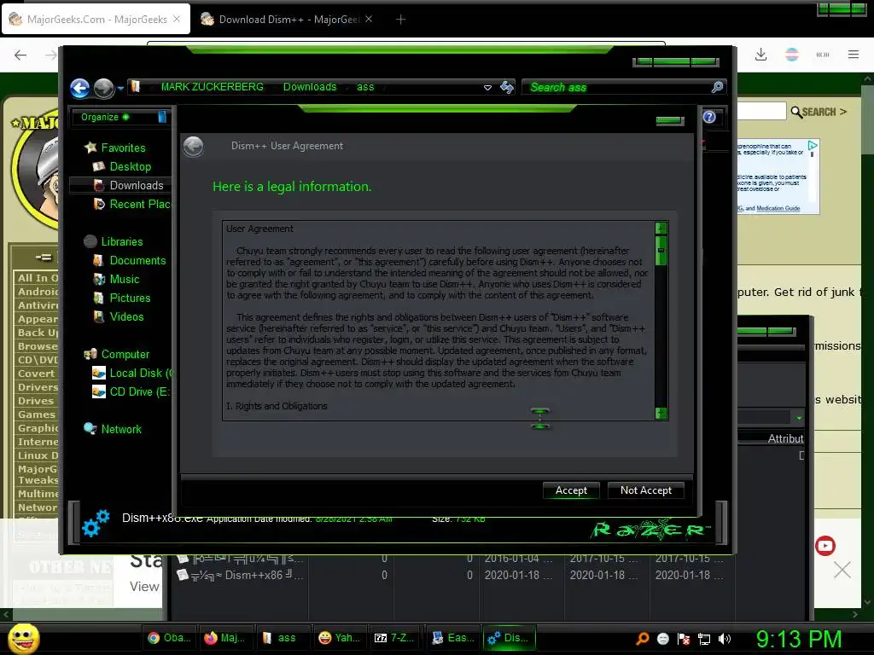Select Network in the navigation pane
The image size is (874, 655).
[x=113, y=430]
